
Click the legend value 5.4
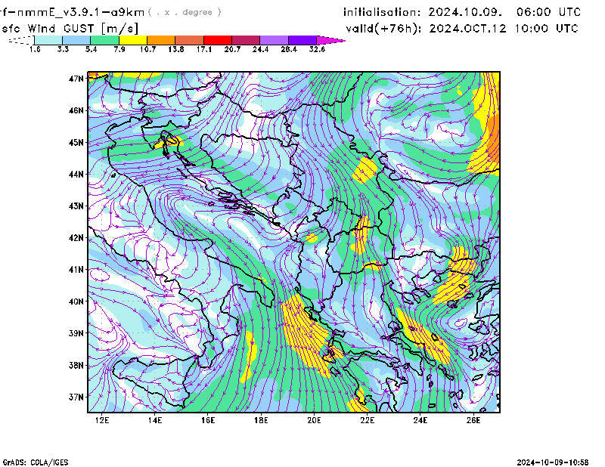pos(91,49)
